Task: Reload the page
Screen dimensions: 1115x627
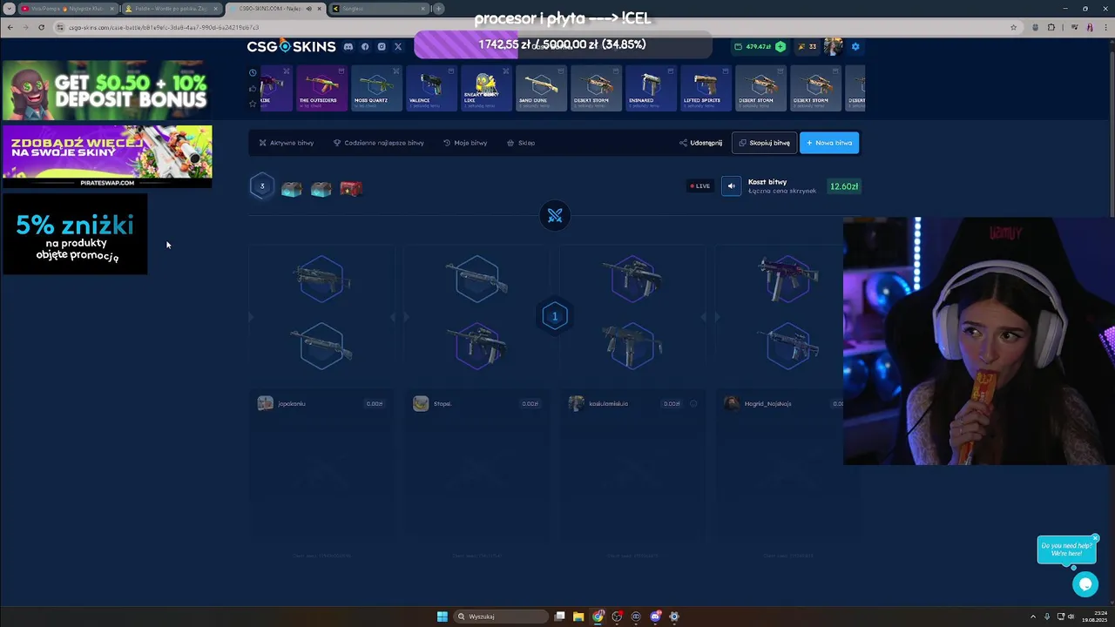Action: [x=41, y=27]
